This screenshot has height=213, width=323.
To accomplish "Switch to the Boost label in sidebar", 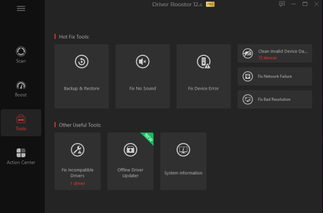I will 21,95.
